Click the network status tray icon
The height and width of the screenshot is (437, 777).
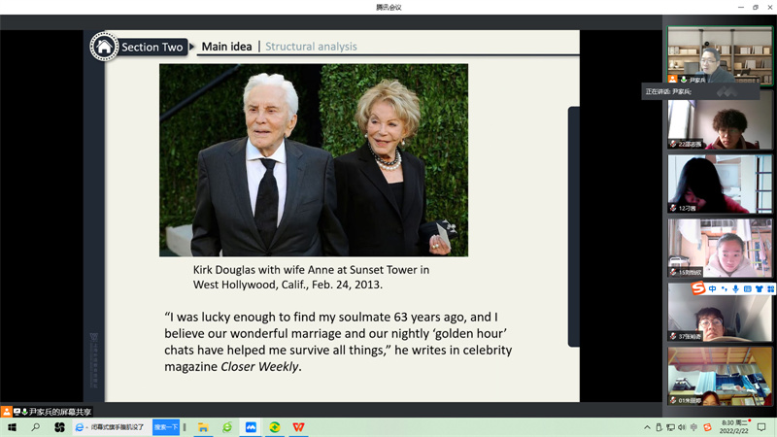671,427
